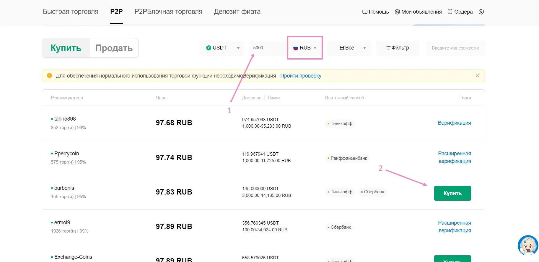The width and height of the screenshot is (539, 262).
Task: Open the Депозит фиата tab
Action: click(x=237, y=11)
